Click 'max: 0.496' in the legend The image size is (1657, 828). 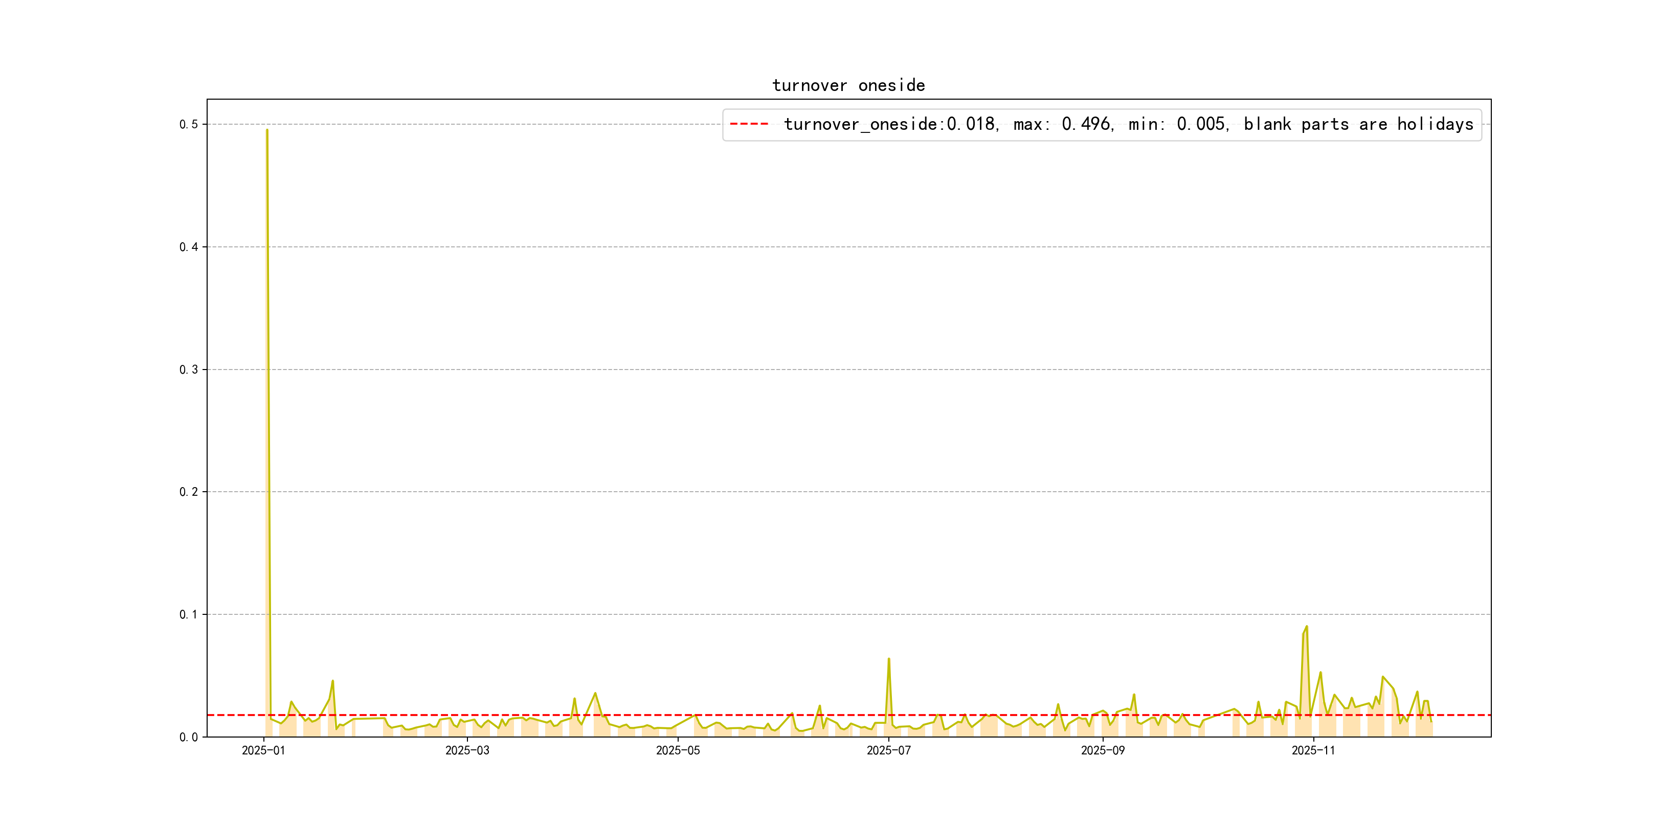coord(1061,124)
